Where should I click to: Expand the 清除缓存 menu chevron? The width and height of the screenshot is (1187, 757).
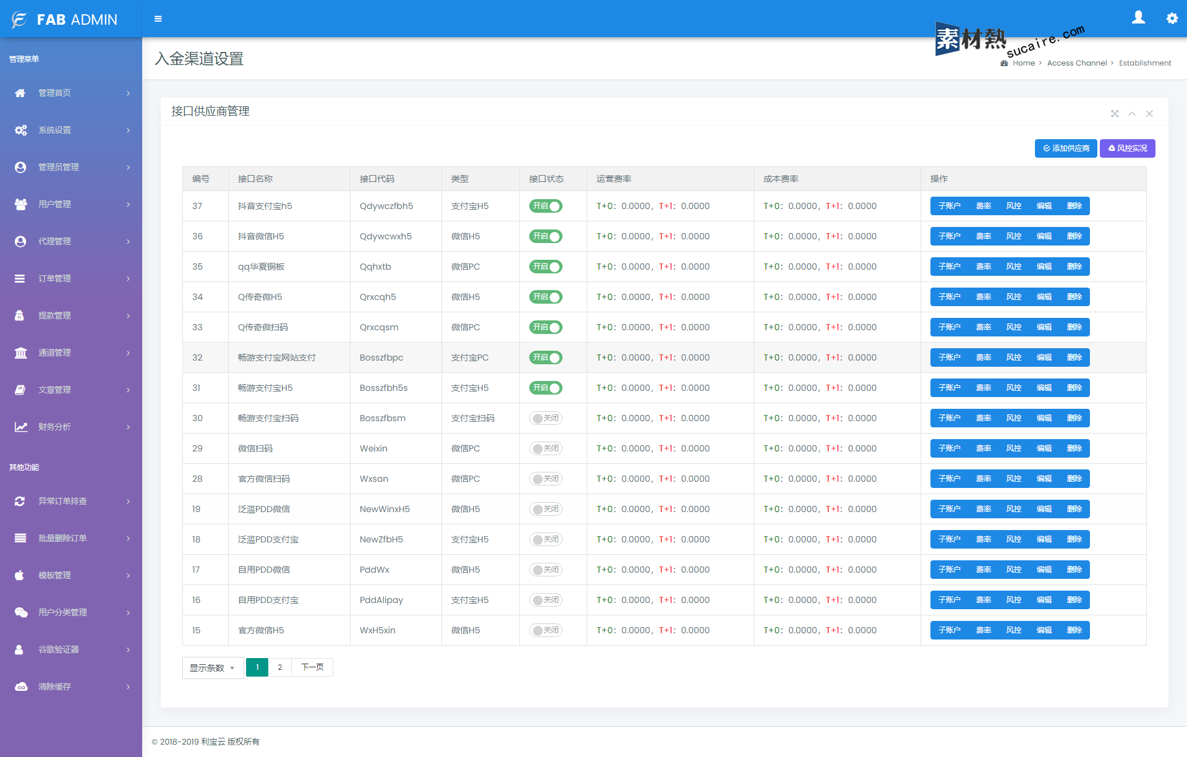[129, 687]
